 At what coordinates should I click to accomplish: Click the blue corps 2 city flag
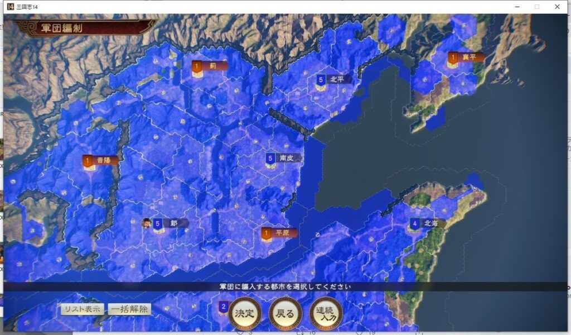[224, 307]
